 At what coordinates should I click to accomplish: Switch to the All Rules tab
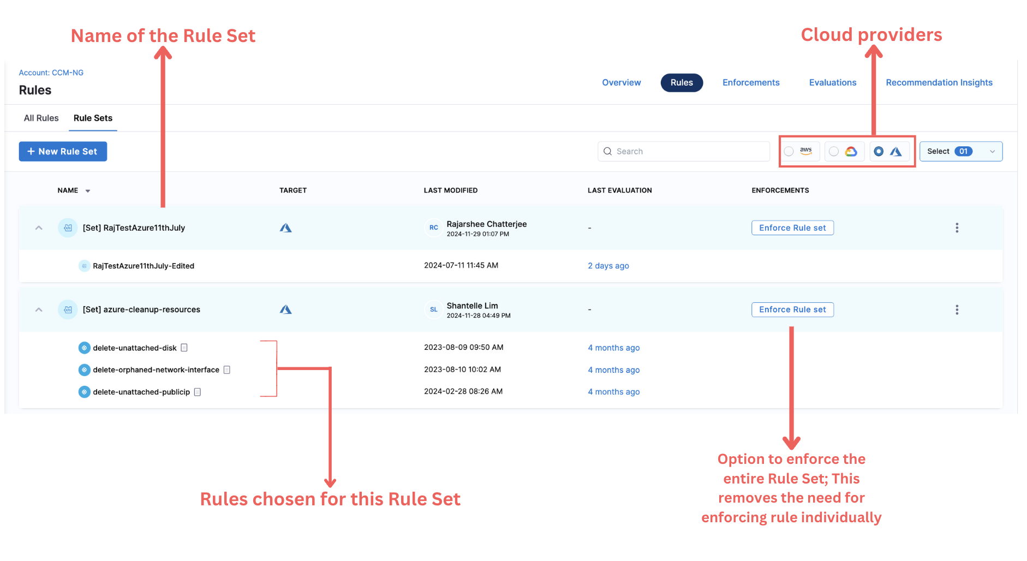[x=41, y=118]
